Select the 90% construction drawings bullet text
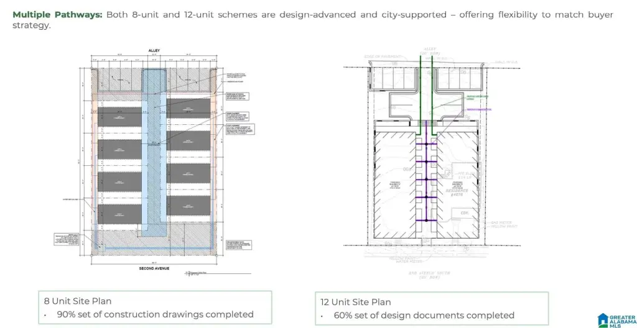Viewport: 637px width, 328px height. pyautogui.click(x=155, y=314)
